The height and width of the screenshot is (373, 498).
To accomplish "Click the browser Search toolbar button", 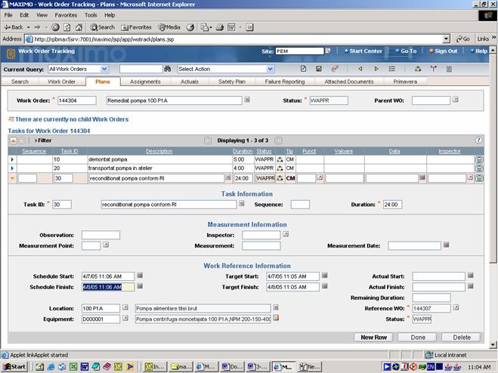I will pos(102,27).
